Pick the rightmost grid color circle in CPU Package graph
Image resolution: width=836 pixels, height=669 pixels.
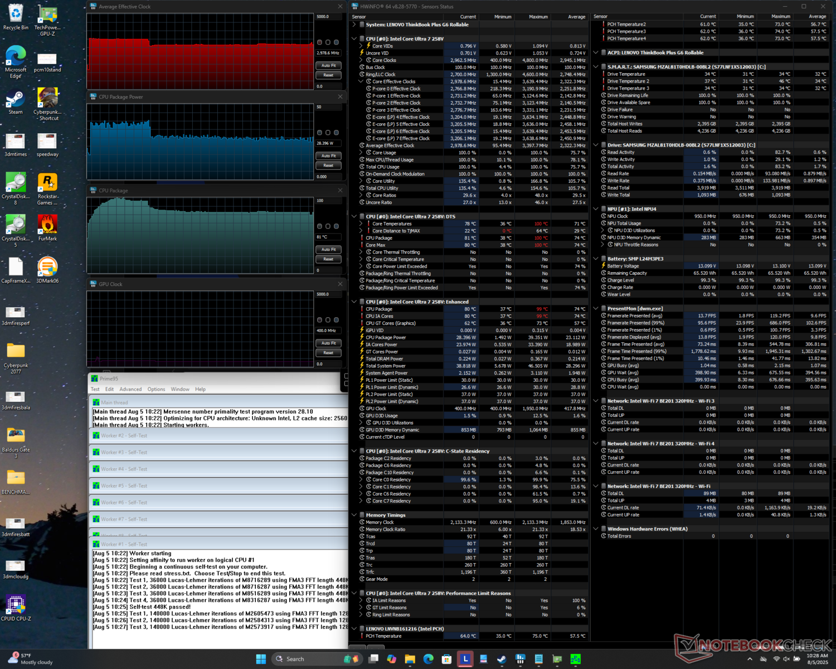click(x=337, y=226)
